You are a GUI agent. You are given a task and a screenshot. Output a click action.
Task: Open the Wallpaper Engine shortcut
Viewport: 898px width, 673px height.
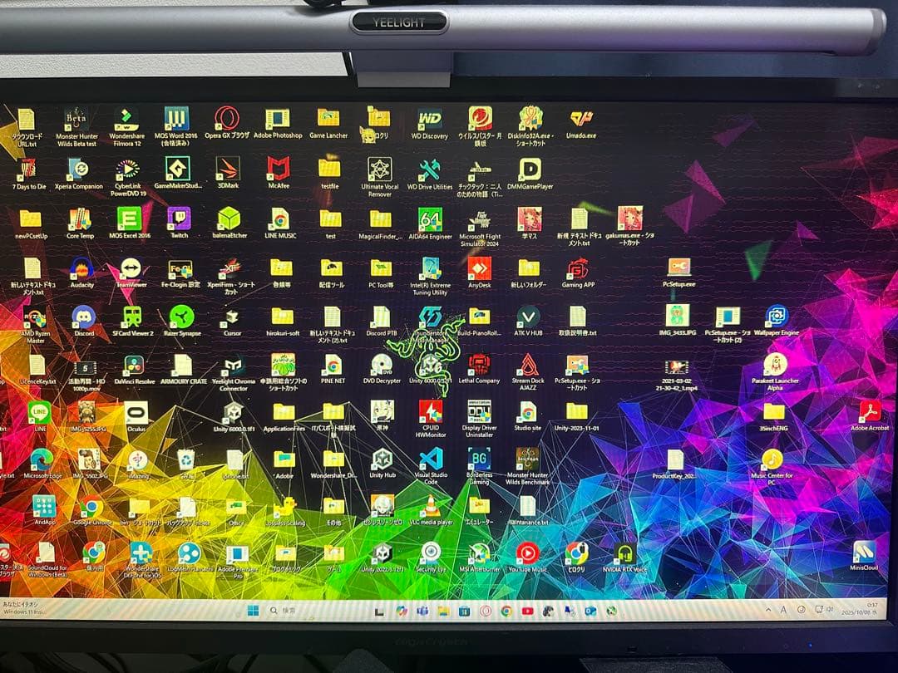pos(776,317)
